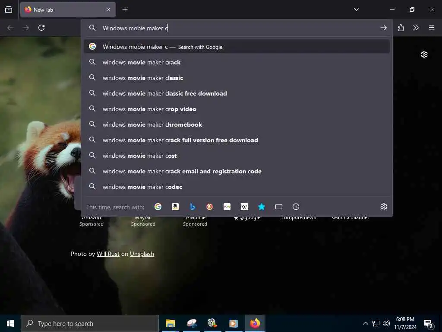Open the @google pinned shortcut
This screenshot has width=442, height=332.
247,217
